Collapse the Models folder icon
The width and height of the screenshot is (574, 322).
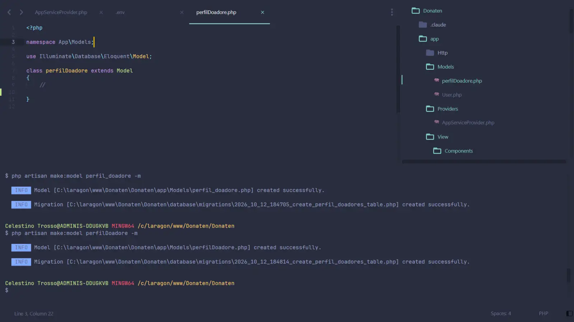pyautogui.click(x=430, y=67)
